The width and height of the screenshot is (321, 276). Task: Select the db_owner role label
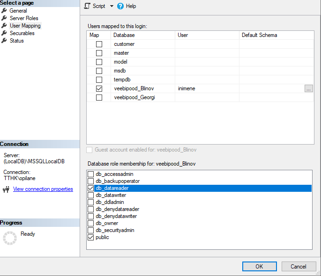107,223
